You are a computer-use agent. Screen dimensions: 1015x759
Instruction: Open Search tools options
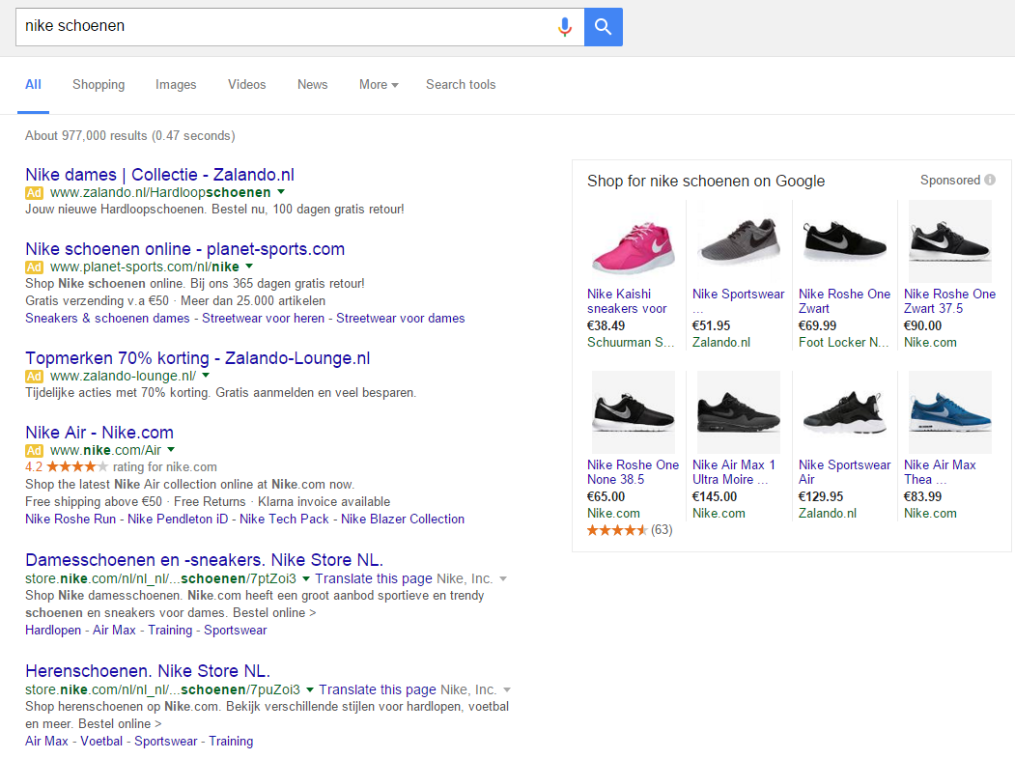click(461, 85)
